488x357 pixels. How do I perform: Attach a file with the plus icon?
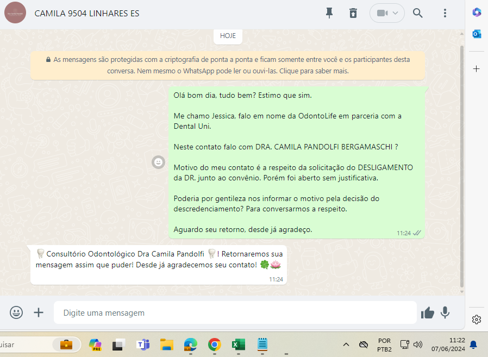[39, 312]
